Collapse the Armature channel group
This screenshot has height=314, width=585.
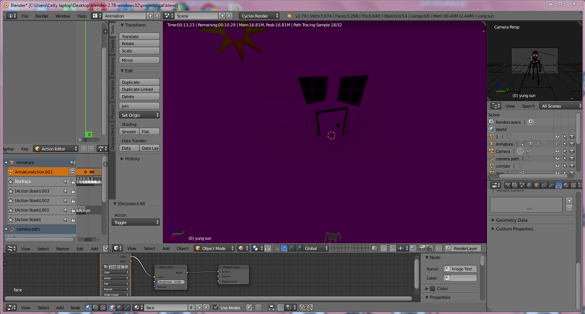tap(6, 162)
